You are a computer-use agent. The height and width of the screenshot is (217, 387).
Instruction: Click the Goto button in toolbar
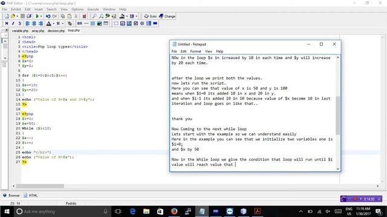[x=151, y=16]
